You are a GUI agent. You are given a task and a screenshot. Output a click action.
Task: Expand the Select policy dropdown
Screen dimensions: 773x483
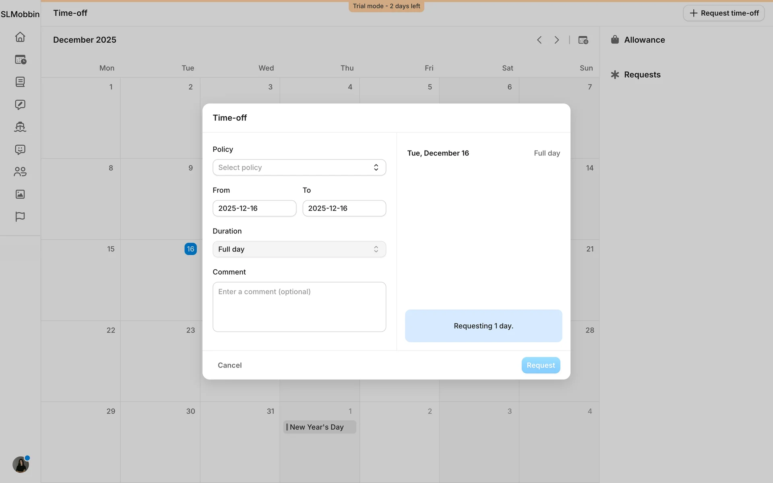click(x=299, y=167)
